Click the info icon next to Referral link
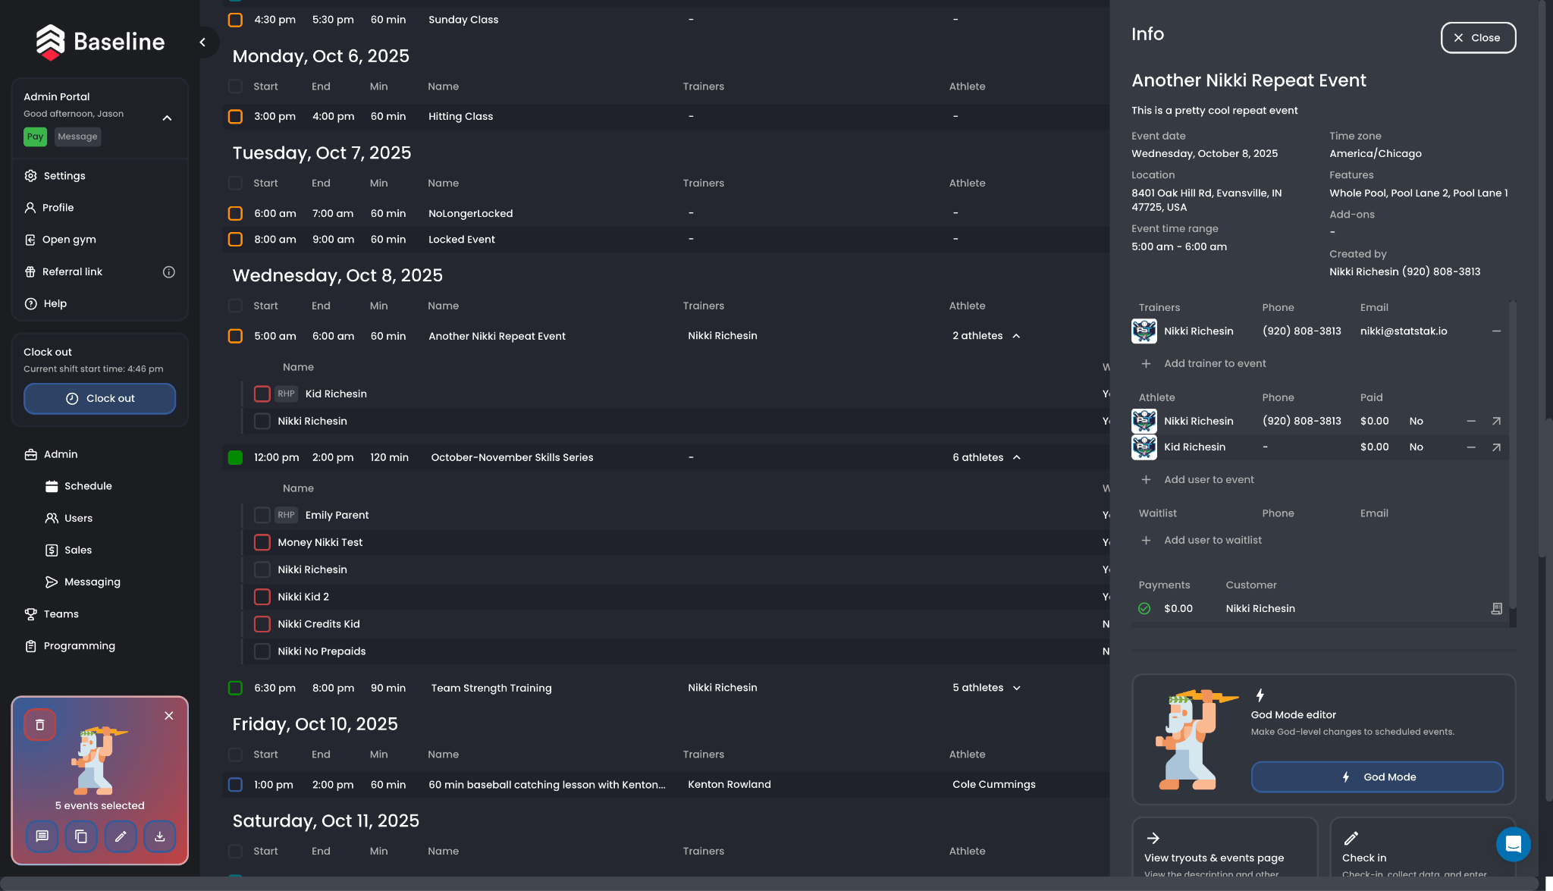This screenshot has width=1553, height=891. (x=169, y=272)
